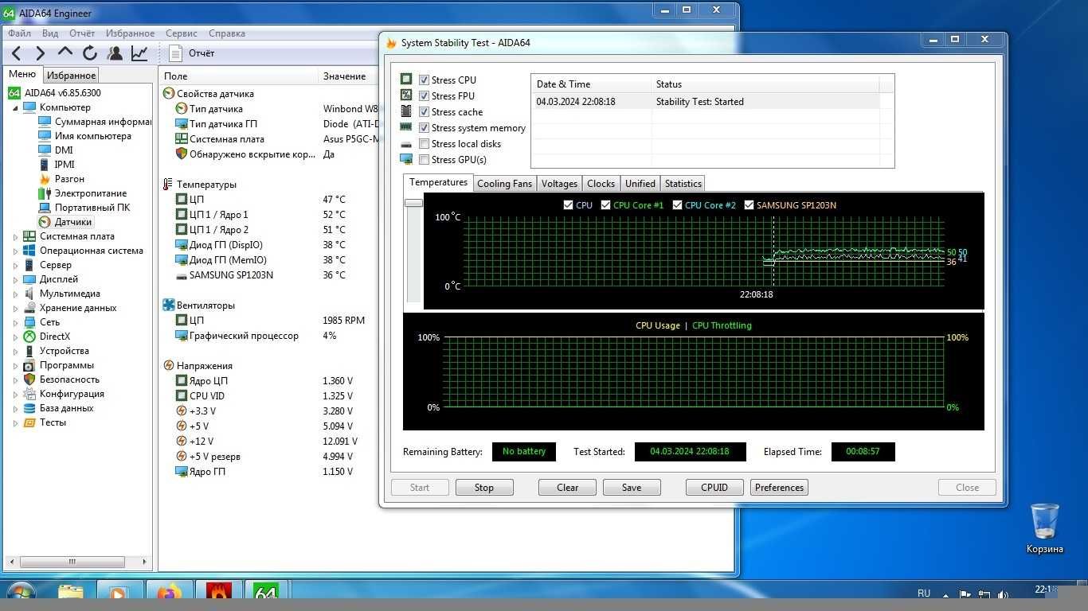Viewport: 1088px width, 611px height.
Task: Open the Сервис menu
Action: point(182,33)
